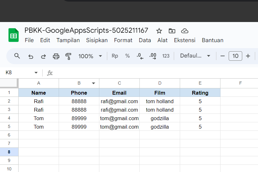Print the spreadsheet
Image resolution: width=258 pixels, height=172 pixels.
point(56,56)
